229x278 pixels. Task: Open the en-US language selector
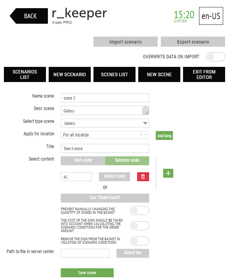click(211, 16)
